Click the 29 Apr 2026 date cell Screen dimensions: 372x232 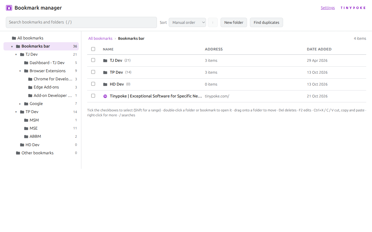317,61
